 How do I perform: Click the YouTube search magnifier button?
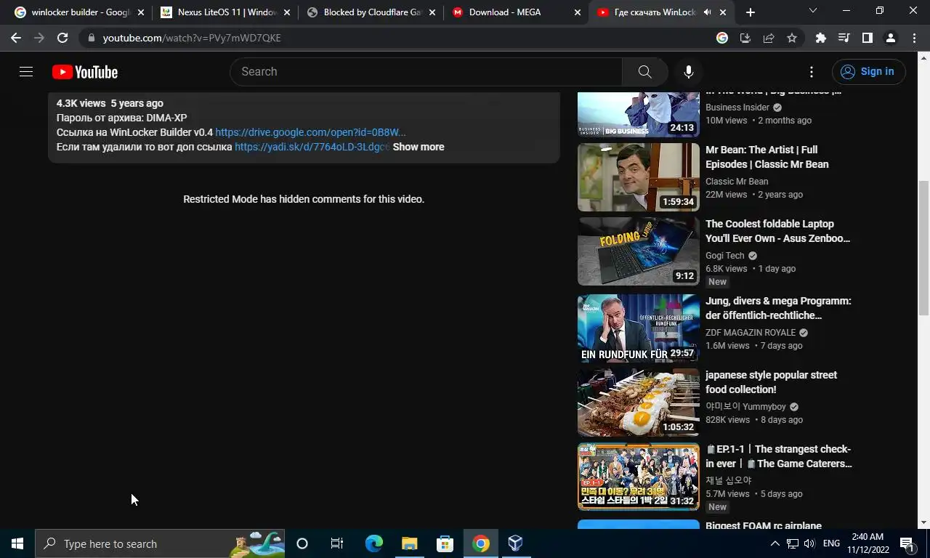pyautogui.click(x=644, y=71)
